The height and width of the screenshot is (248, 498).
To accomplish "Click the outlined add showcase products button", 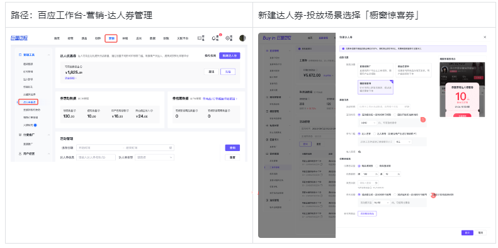I will pos(367,214).
